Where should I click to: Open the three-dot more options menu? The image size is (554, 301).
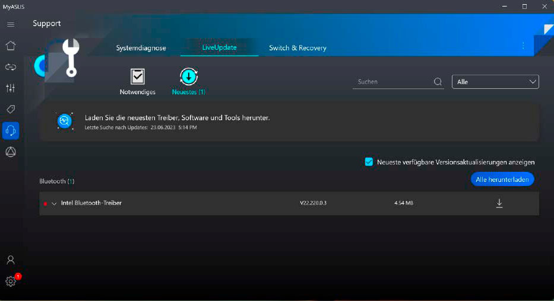pyautogui.click(x=523, y=46)
